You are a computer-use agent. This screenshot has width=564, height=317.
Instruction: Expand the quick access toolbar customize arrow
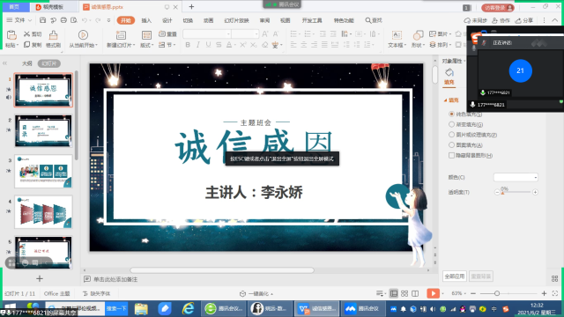108,20
